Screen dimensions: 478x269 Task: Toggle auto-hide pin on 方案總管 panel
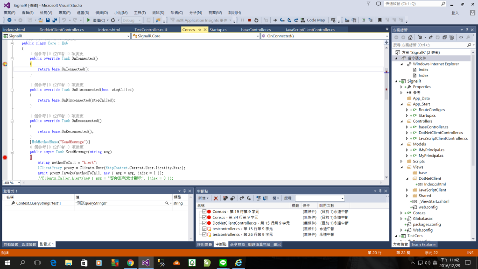coord(467,30)
